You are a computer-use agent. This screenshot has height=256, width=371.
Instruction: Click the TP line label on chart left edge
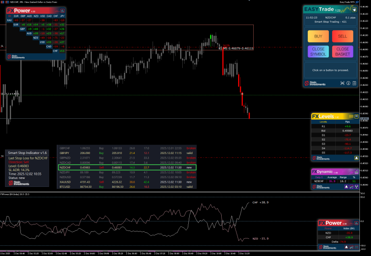pyautogui.click(x=2, y=156)
